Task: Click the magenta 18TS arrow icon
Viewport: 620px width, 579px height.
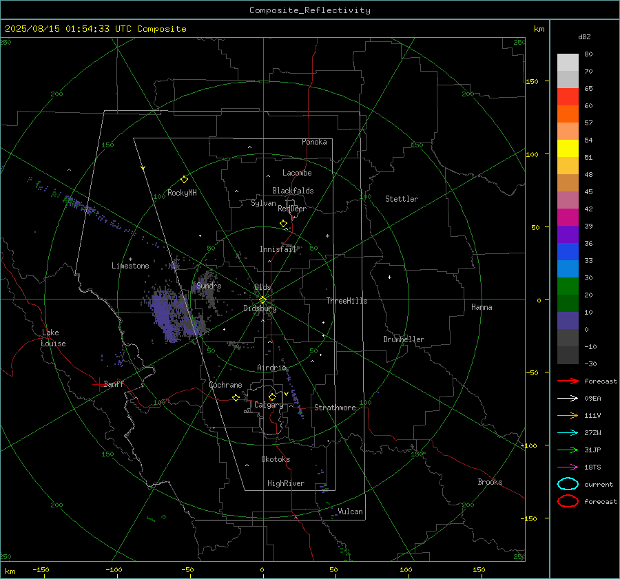Action: 568,467
